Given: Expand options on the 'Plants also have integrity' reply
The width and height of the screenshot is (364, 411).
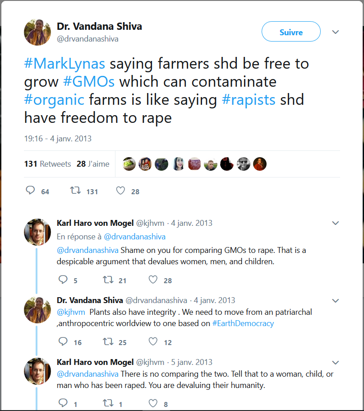Looking at the screenshot, I should [x=335, y=301].
